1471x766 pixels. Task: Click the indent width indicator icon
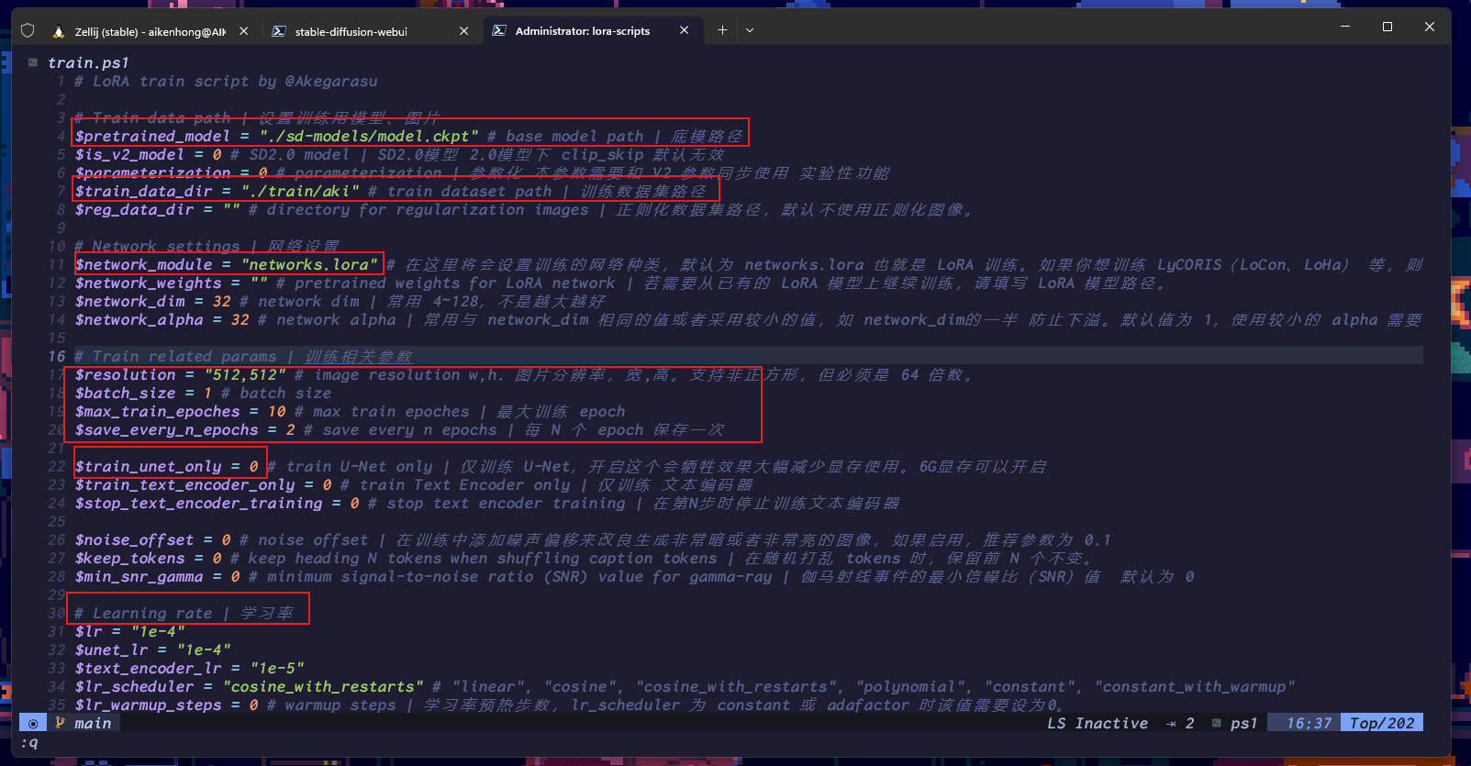click(1171, 724)
